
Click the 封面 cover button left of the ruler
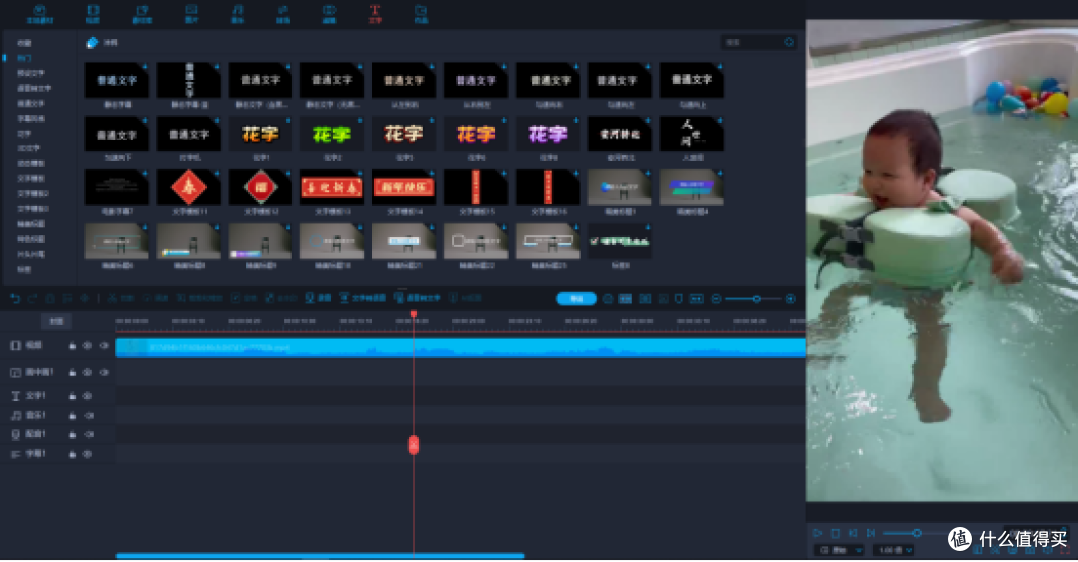pyautogui.click(x=56, y=321)
